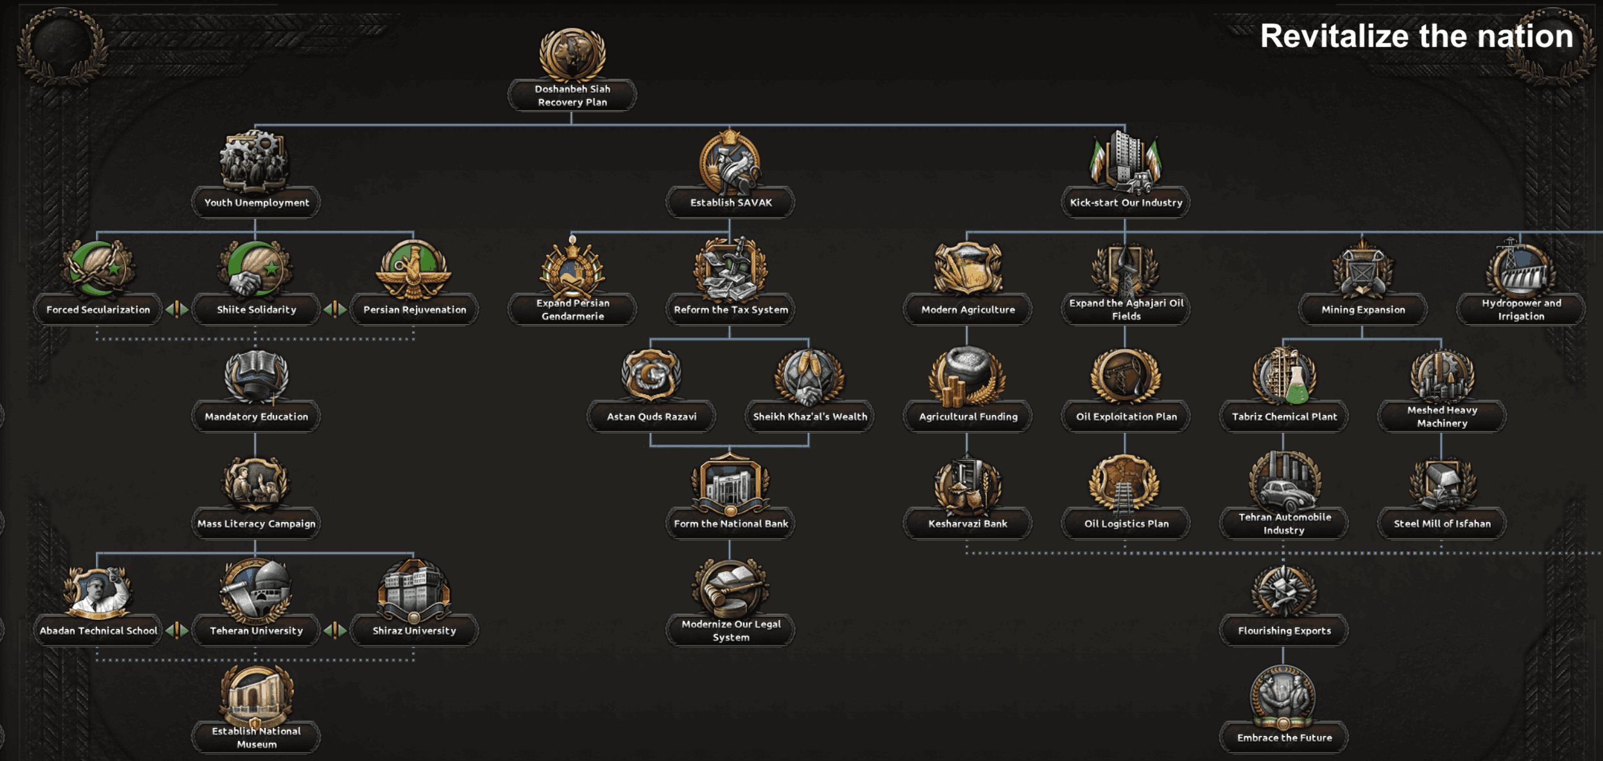Choose the Tabriz Chemical Plant flask icon
1603x761 pixels.
1283,376
